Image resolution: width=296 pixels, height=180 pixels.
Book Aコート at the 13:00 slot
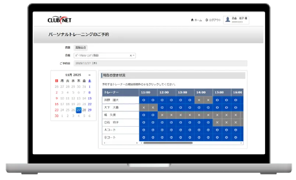[x=180, y=130]
